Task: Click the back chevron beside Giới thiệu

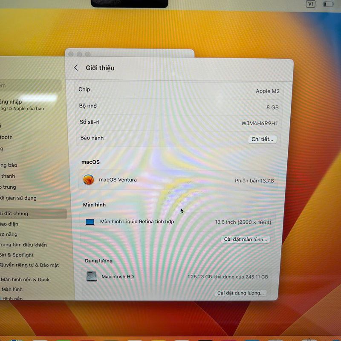Action: 76,68
